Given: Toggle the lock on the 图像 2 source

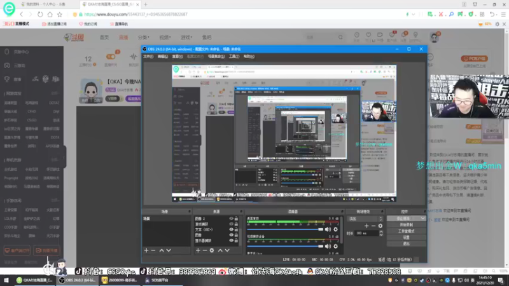Looking at the screenshot, I should pyautogui.click(x=236, y=219).
